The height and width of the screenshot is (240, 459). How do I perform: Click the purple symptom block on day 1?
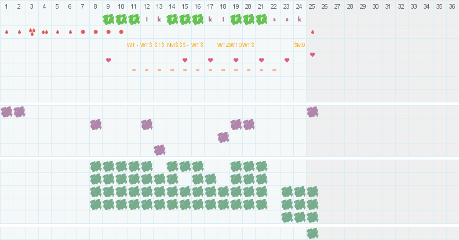coord(6,112)
